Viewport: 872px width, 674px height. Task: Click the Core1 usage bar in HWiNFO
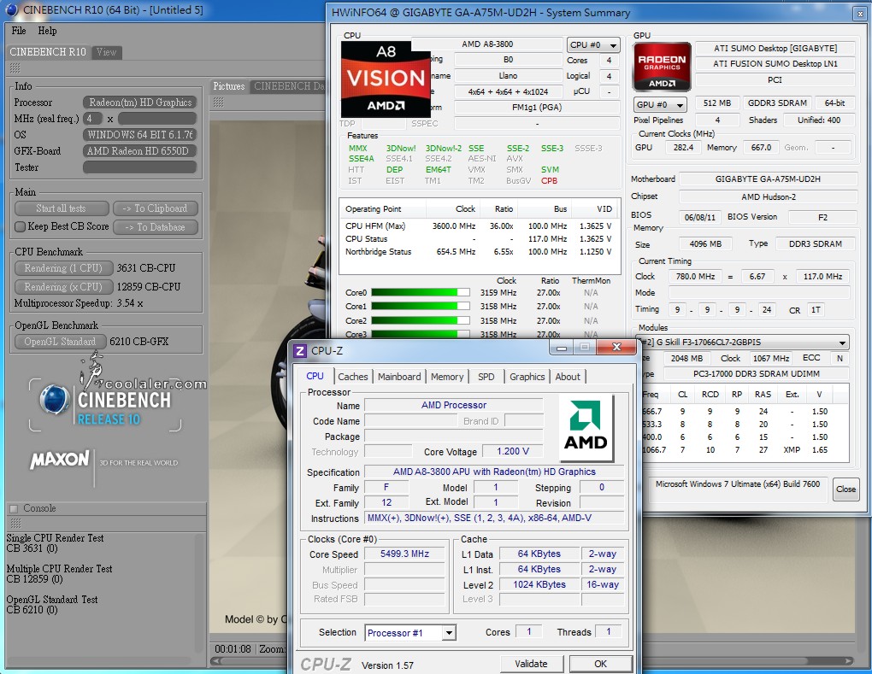pyautogui.click(x=421, y=306)
